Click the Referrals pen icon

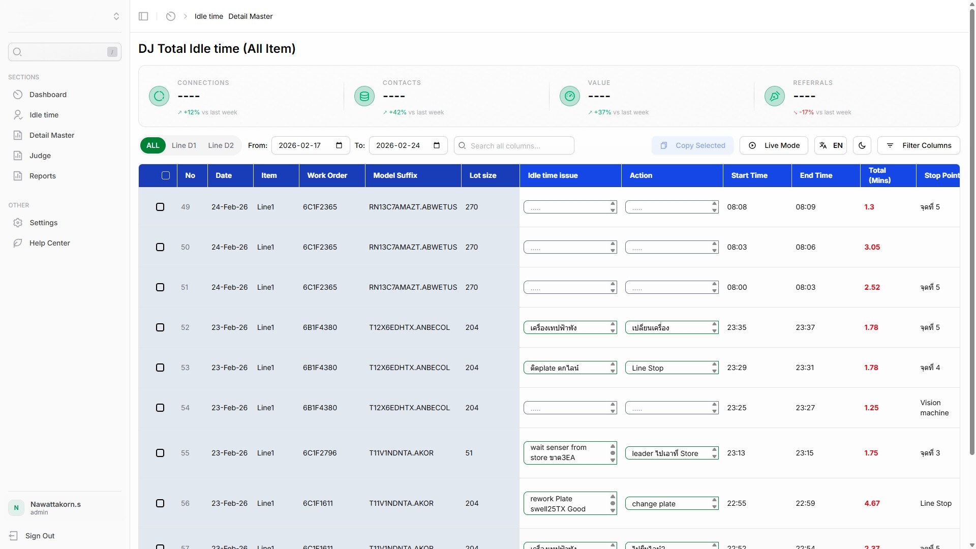coord(775,96)
